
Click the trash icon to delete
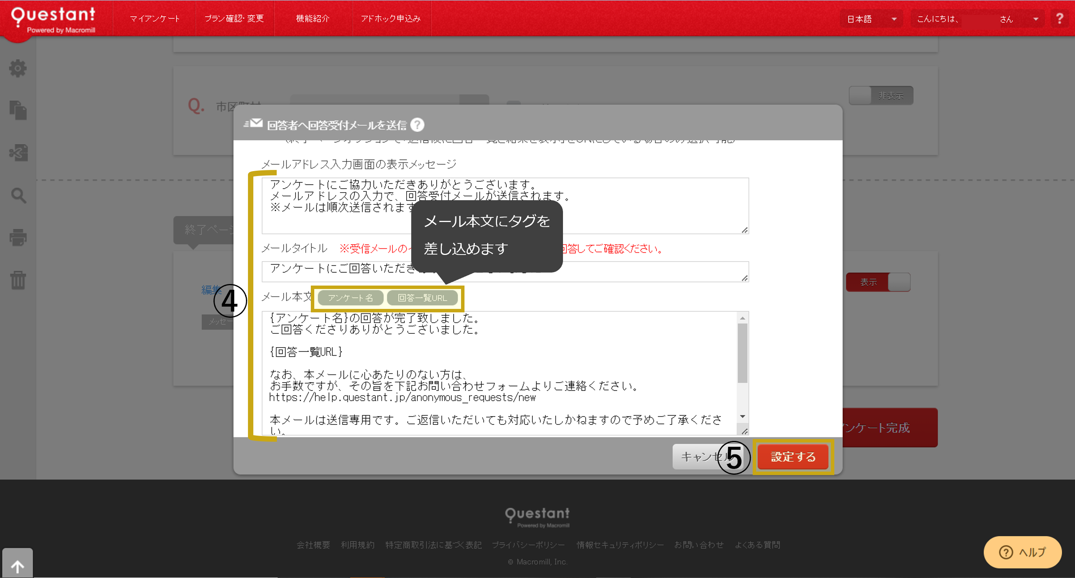click(x=18, y=280)
